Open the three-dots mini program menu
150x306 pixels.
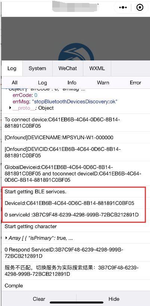pos(123,7)
